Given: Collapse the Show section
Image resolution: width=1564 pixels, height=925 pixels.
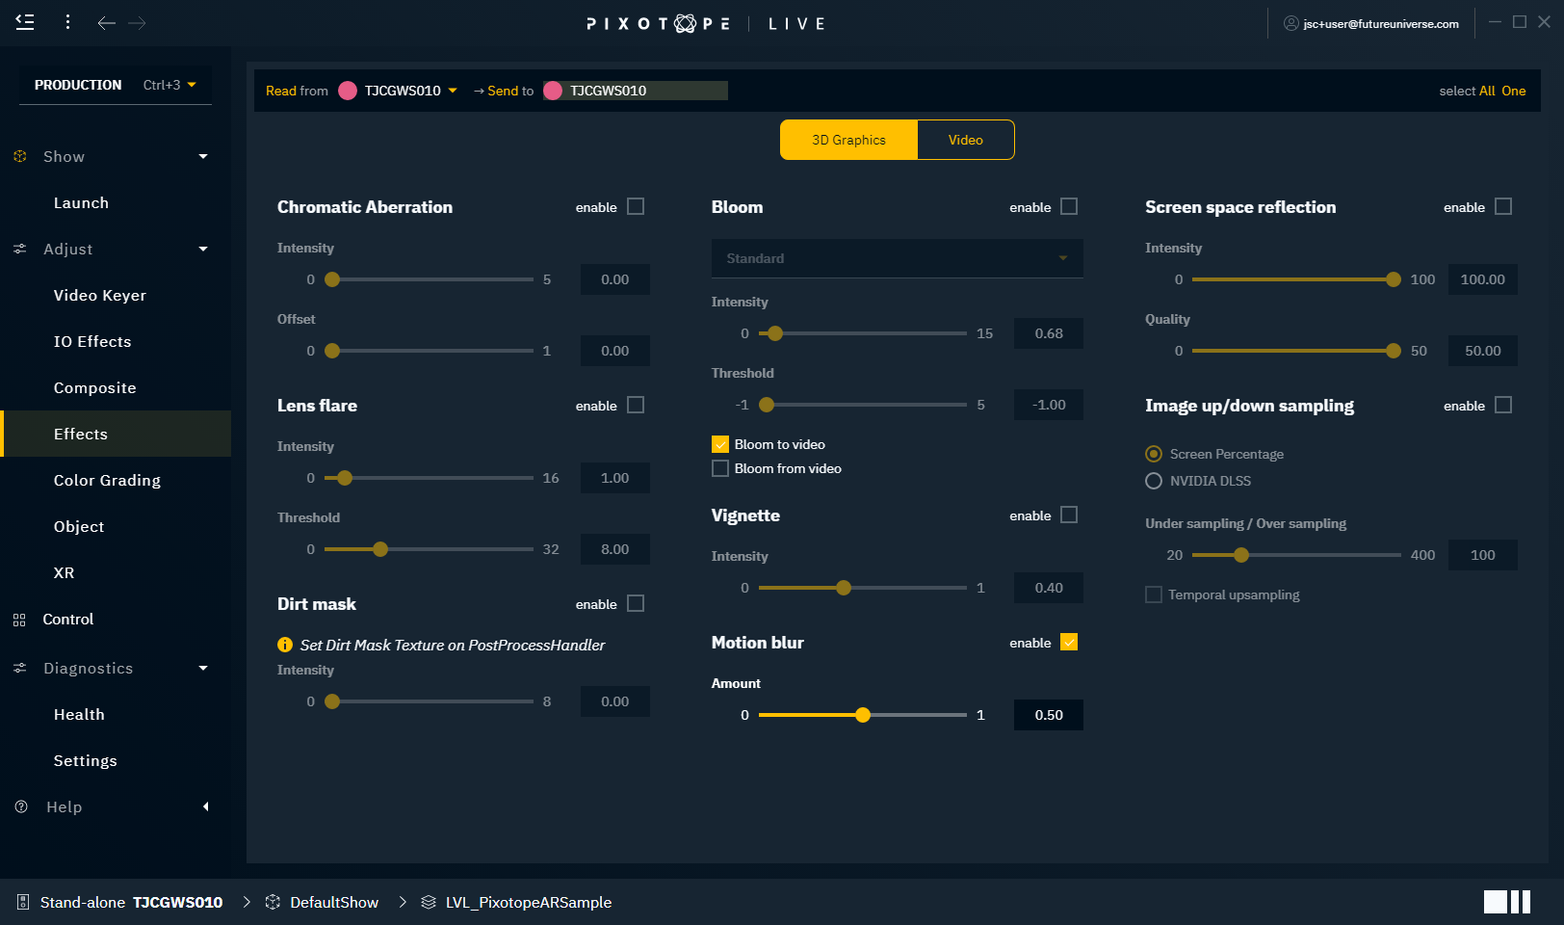Looking at the screenshot, I should coord(203,156).
